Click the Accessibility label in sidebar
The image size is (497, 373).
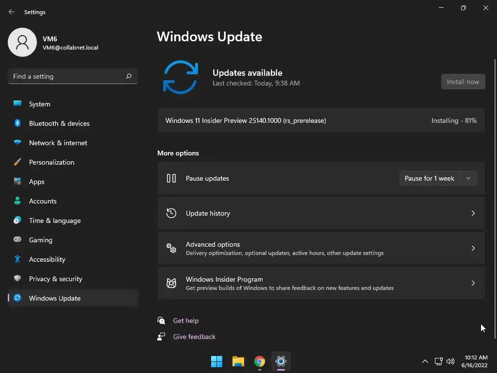47,259
